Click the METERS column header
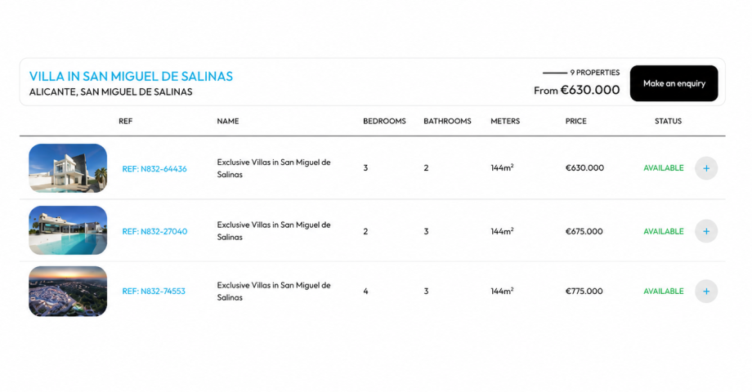Viewport: 752px width, 392px height. point(505,121)
